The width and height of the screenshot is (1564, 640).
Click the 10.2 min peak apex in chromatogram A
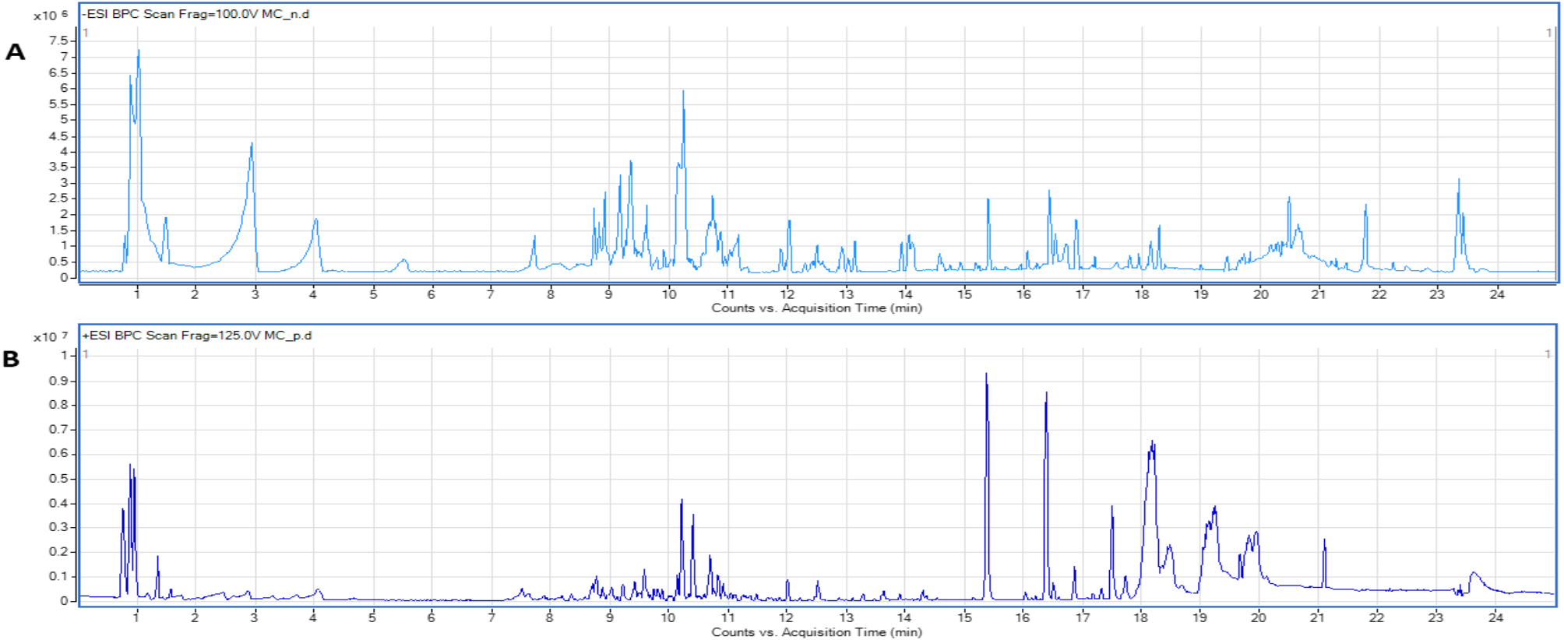(683, 93)
